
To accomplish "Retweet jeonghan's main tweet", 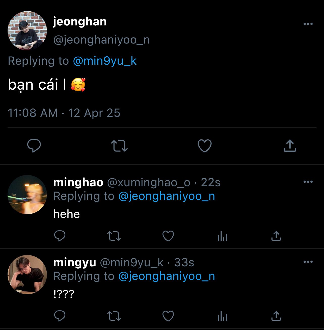I will pos(119,145).
